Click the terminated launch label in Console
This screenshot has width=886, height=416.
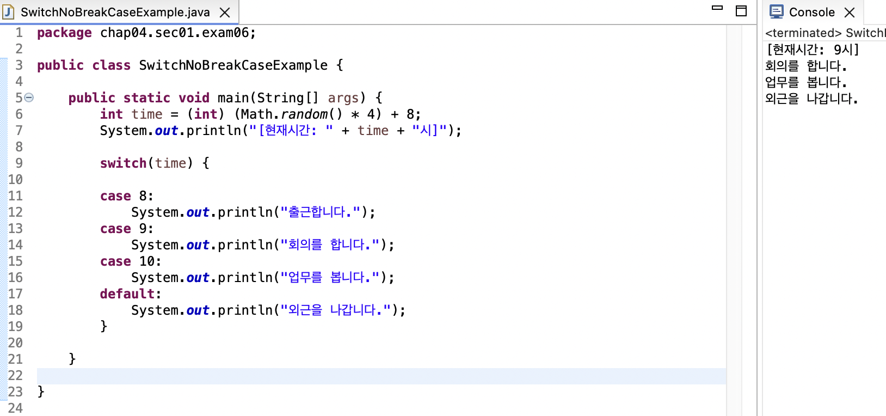point(825,33)
